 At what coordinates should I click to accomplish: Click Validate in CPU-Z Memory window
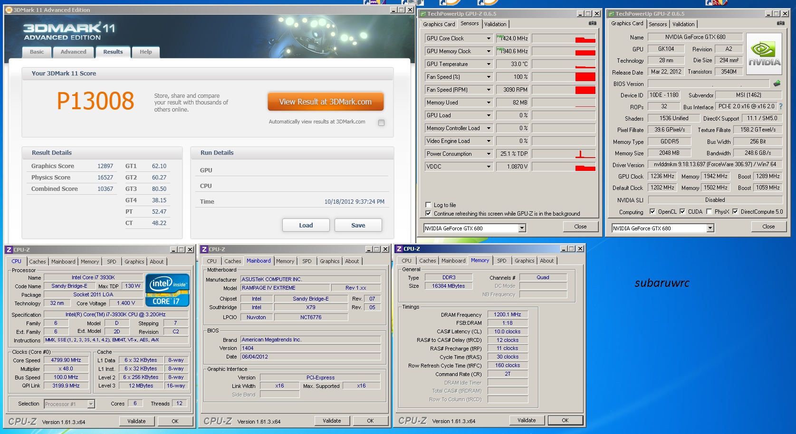coord(527,420)
